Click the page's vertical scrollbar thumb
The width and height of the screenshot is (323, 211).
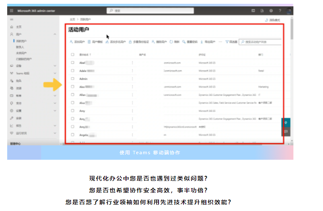pos(292,28)
